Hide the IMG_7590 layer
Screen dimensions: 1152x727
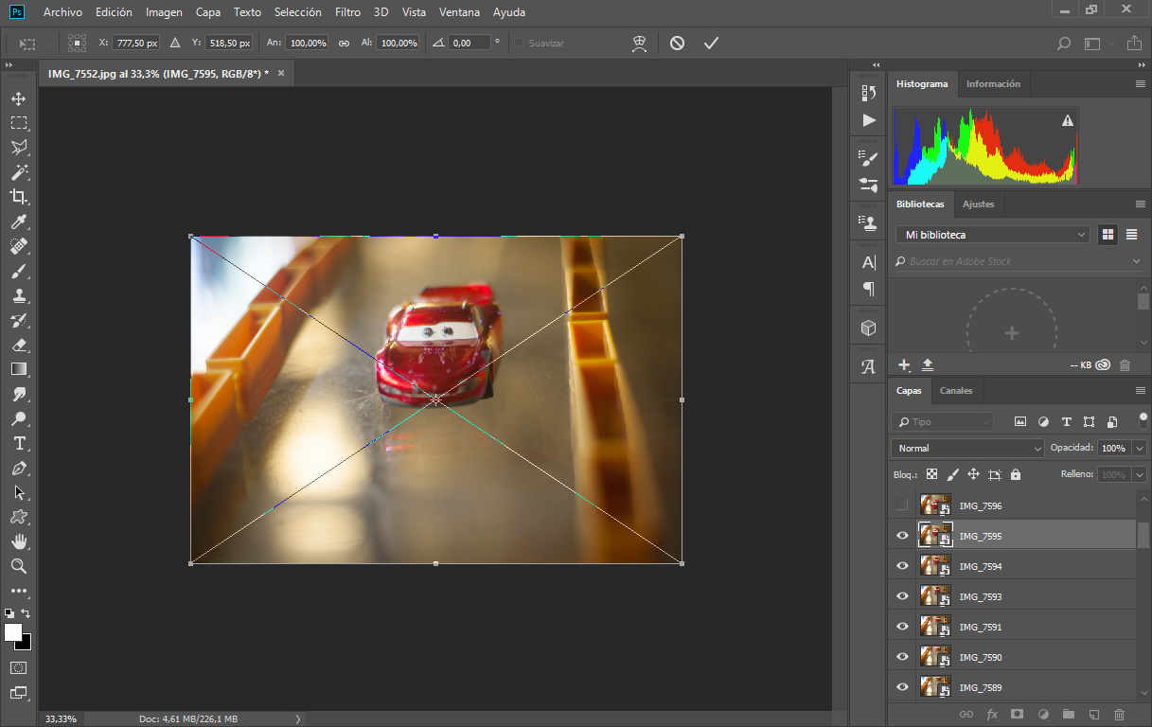[902, 657]
